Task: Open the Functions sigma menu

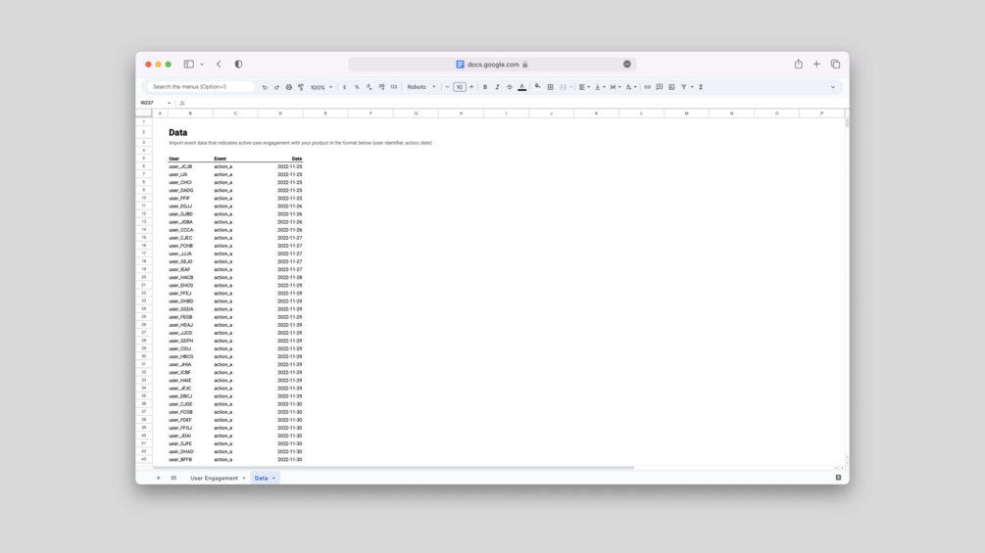Action: (701, 87)
